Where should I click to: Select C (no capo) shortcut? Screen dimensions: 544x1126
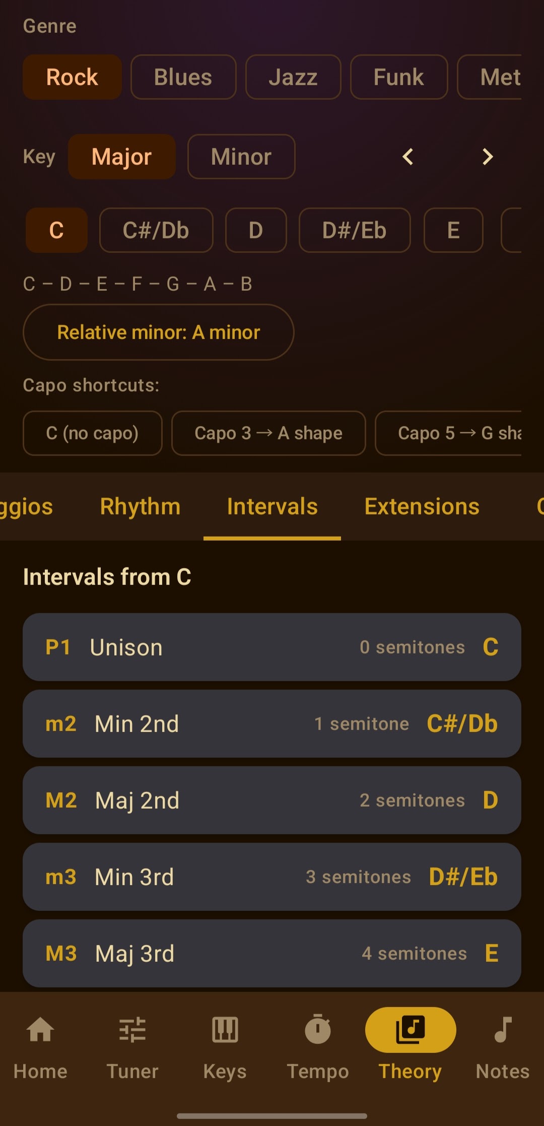coord(93,433)
